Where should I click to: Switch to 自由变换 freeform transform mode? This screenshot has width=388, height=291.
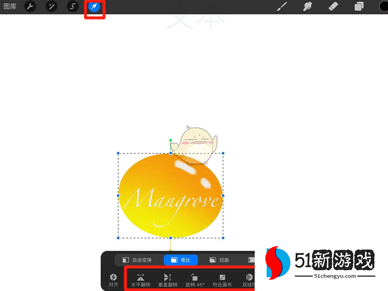138,260
